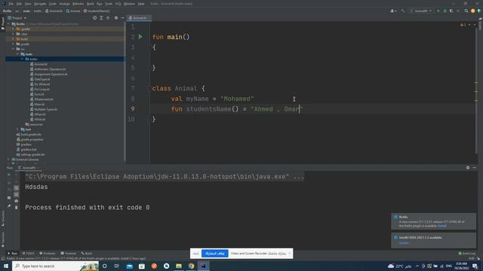Open Project panel gear settings
This screenshot has width=483, height=271.
[116, 18]
